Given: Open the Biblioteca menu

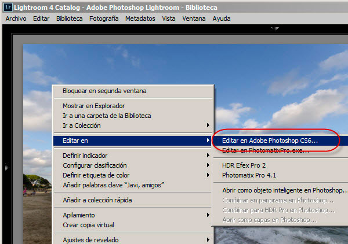Looking at the screenshot, I should (x=69, y=19).
